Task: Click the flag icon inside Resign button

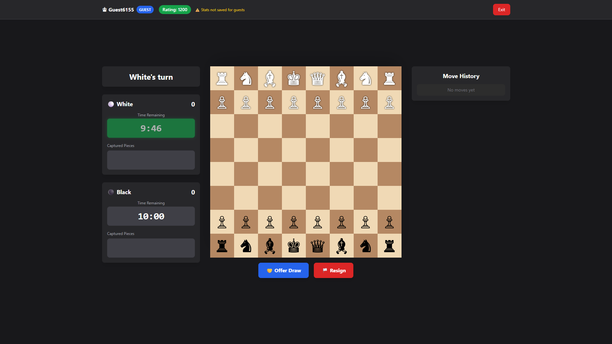Action: pyautogui.click(x=325, y=270)
